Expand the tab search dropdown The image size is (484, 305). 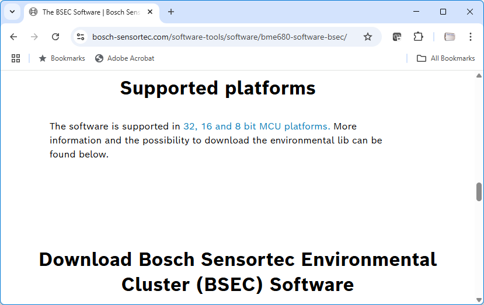click(x=12, y=12)
